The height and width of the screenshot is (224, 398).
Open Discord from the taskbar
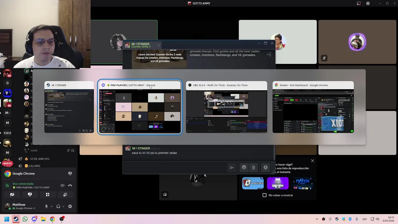[34, 219]
